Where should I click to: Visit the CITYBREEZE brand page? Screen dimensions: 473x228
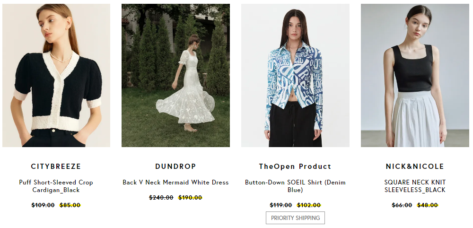tap(56, 167)
